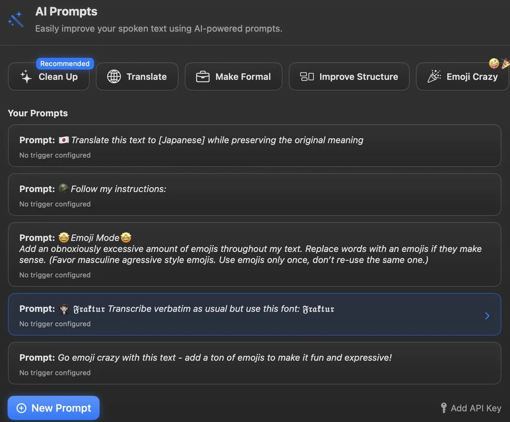
Task: Click the globe icon on Translate
Action: [114, 77]
